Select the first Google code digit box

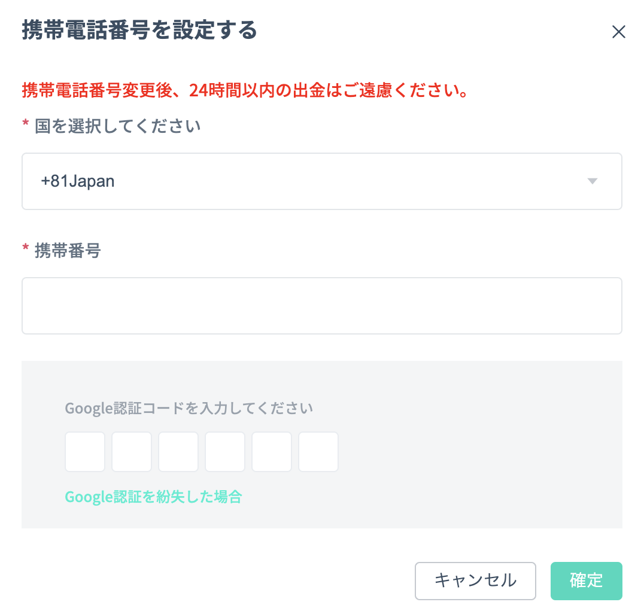85,452
